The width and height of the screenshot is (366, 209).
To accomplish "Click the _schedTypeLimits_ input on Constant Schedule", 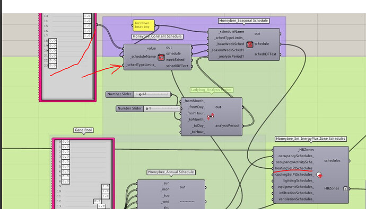I will tap(141, 65).
